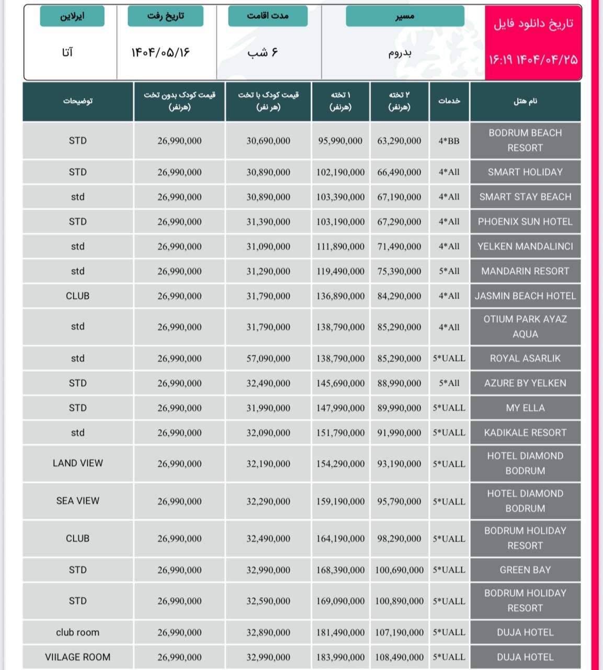Click the تاریخ رفت header label
Screen dimensions: 603x670
(166, 16)
